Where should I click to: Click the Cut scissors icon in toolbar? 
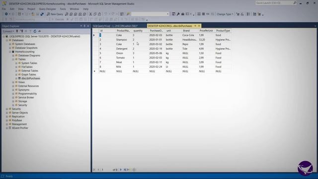point(90,14)
